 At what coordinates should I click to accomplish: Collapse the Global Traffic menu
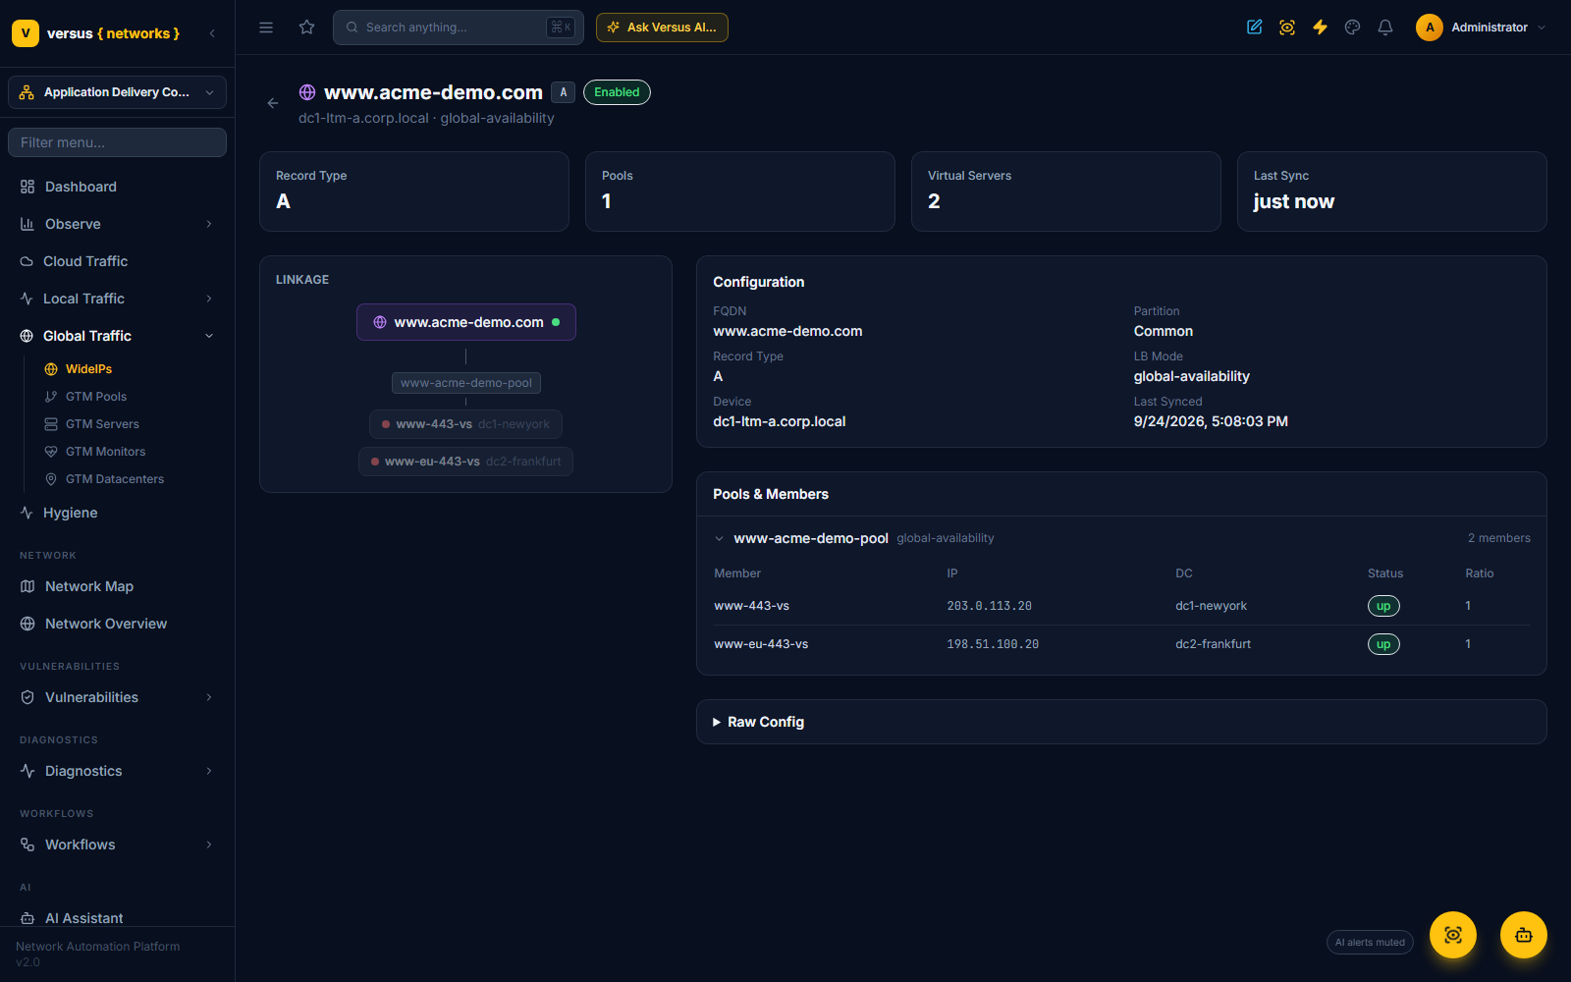[117, 336]
